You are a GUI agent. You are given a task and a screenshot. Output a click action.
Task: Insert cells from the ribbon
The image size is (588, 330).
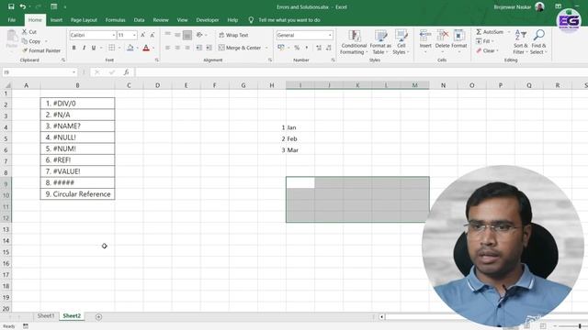425,41
